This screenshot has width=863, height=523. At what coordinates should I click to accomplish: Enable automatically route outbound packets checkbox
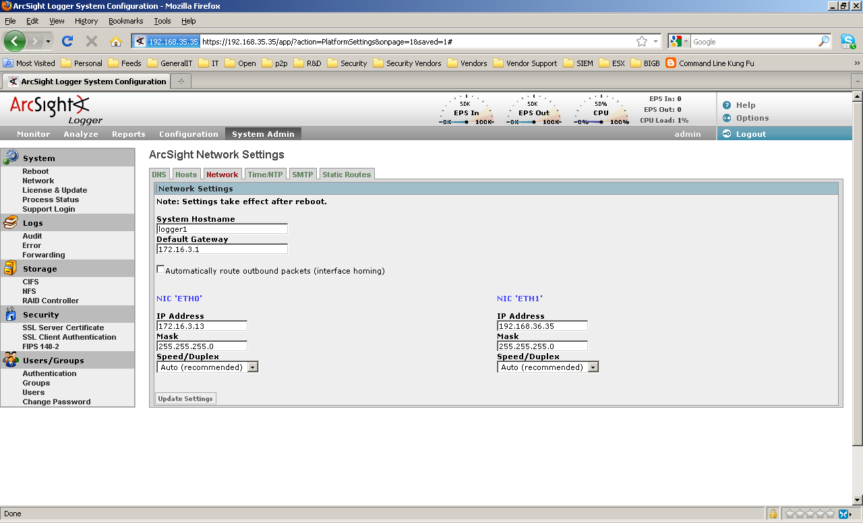[160, 270]
